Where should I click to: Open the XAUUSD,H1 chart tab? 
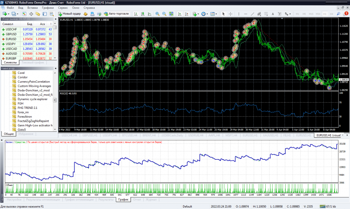pyautogui.click(x=270, y=135)
